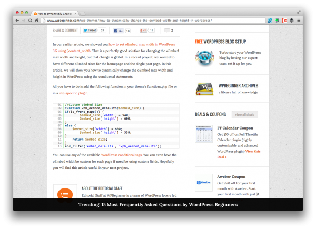Click code line function wpb_oembed_defaults
The image size is (316, 229).
point(105,108)
